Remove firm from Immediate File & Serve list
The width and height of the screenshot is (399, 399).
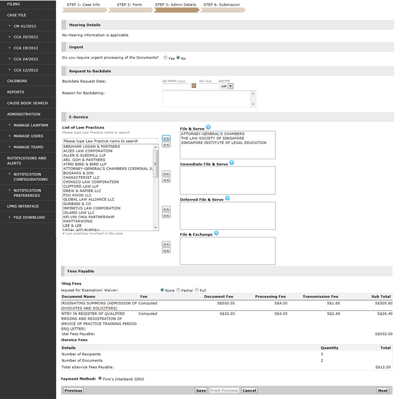[166, 180]
